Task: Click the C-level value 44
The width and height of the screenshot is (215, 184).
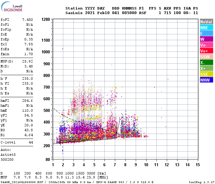Action: coord(31,142)
